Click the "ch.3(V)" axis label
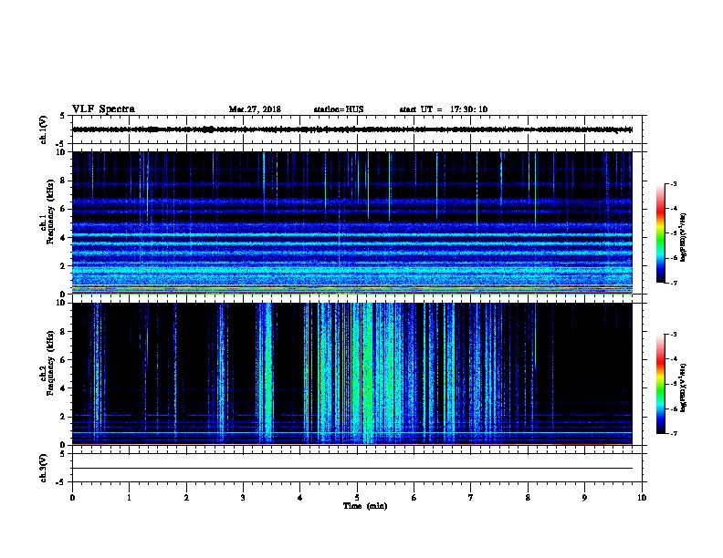723x558 pixels. pyautogui.click(x=44, y=468)
